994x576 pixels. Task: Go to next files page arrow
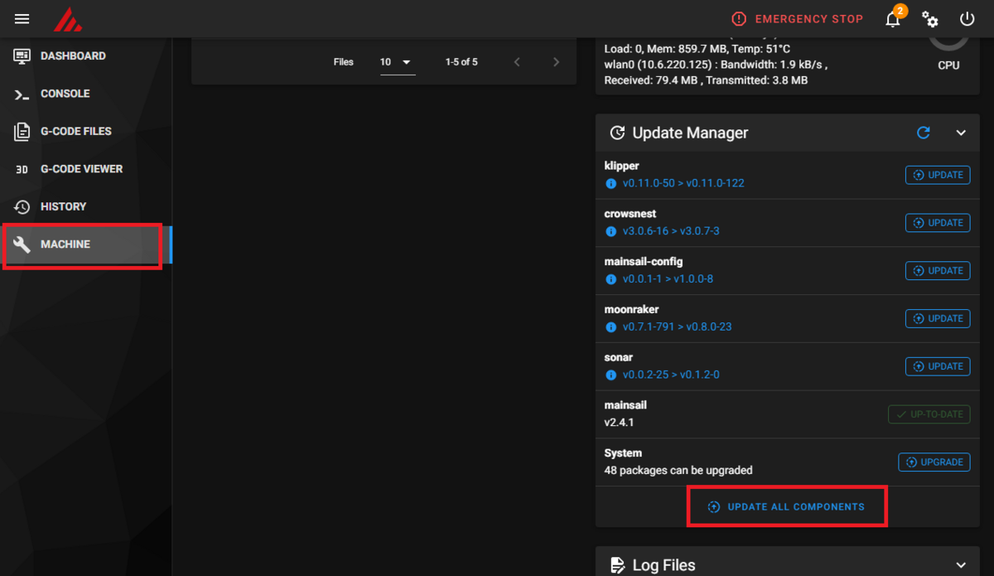556,62
